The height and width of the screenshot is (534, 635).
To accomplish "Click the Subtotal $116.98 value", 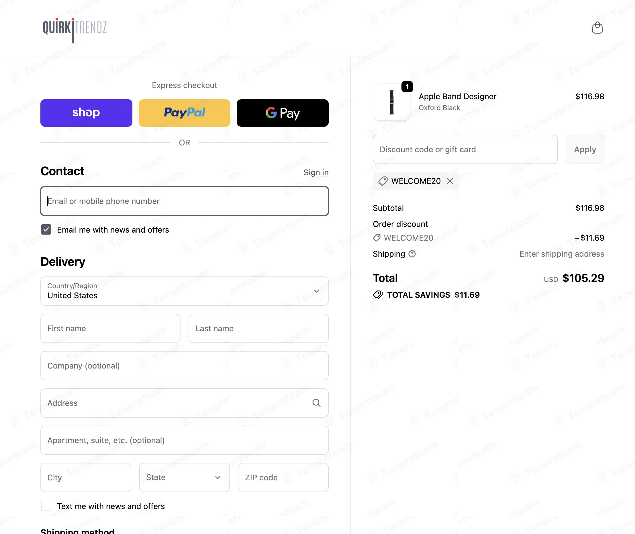I will (x=590, y=208).
